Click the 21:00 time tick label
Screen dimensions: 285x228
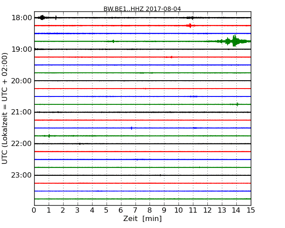pyautogui.click(x=21, y=112)
